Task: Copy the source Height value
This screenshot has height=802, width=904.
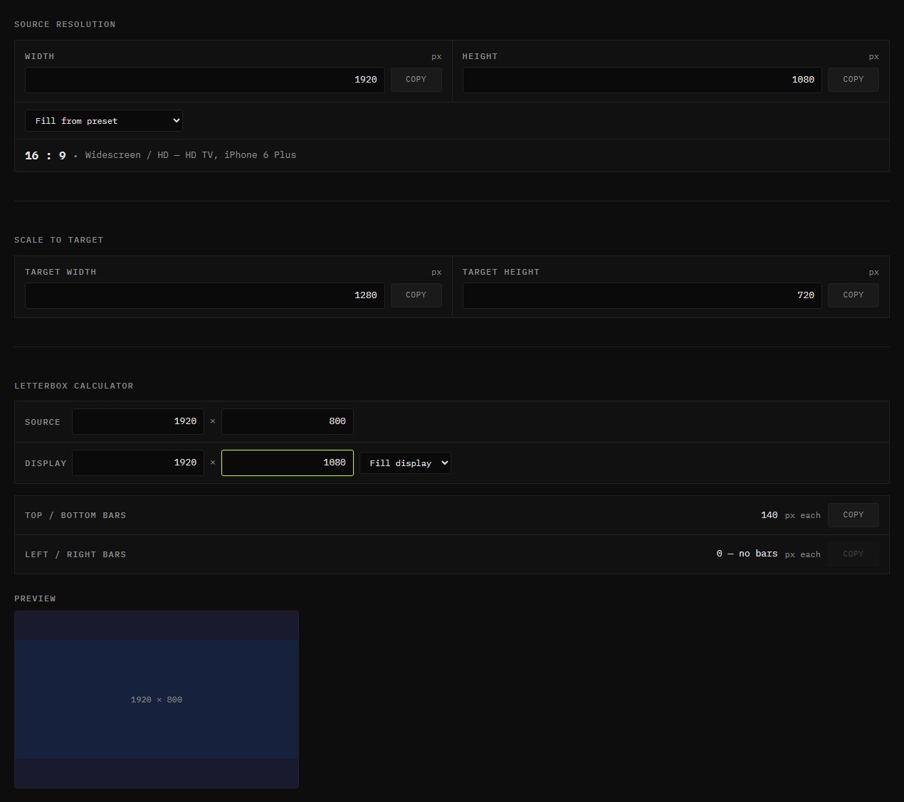Action: click(x=853, y=80)
